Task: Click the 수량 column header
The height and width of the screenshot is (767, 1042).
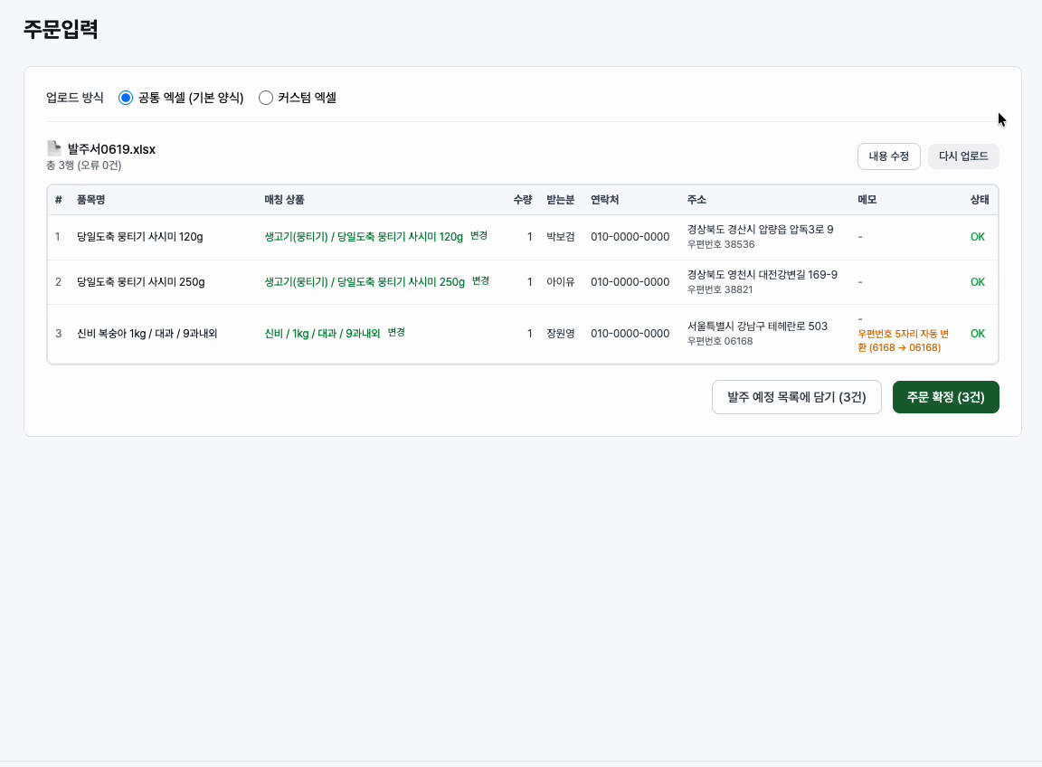Action: [522, 200]
